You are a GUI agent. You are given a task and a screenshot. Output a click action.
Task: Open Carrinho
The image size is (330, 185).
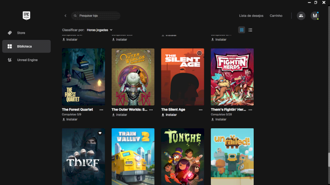[x=276, y=16]
